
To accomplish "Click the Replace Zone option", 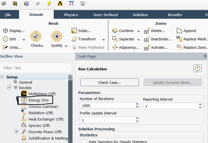I will point(192,47).
